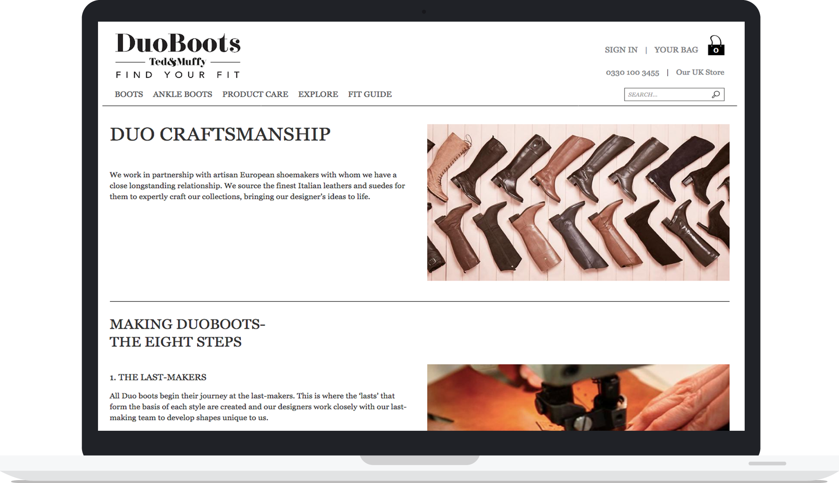Click the Making DuoBoots eight steps heading
Viewport: 839px width, 483px height.
187,333
